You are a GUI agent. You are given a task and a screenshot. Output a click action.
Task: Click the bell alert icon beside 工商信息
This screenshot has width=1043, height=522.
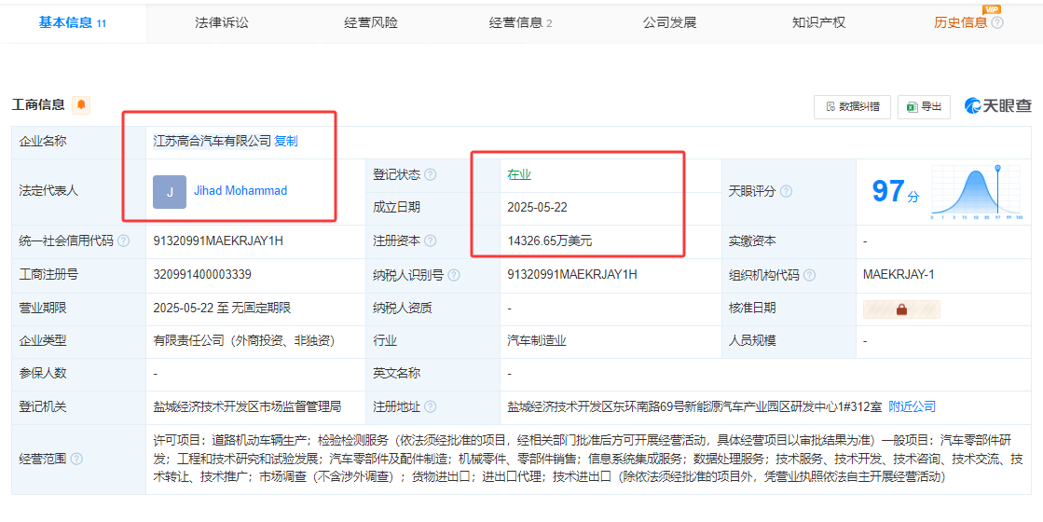[81, 105]
